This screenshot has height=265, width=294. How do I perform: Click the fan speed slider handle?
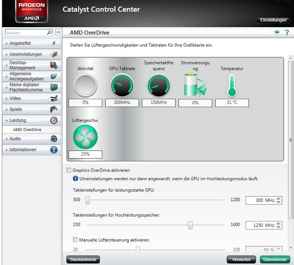click(137, 249)
